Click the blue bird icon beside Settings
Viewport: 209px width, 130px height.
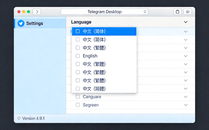21,23
